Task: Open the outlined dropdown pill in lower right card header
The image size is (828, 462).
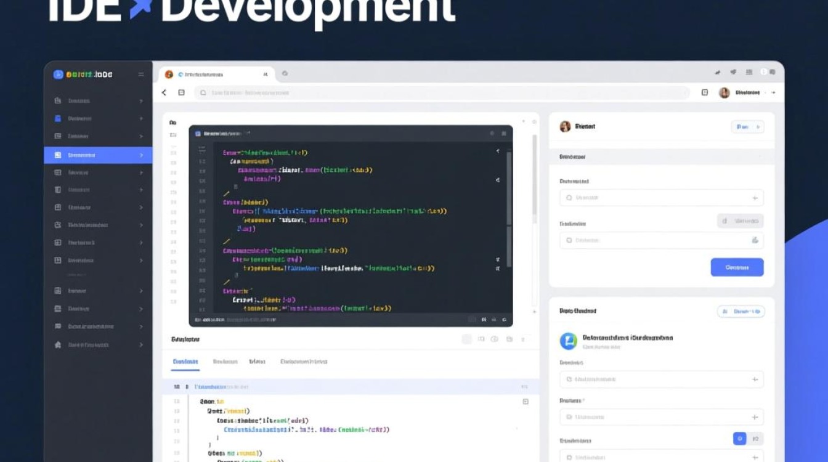Action: 741,312
